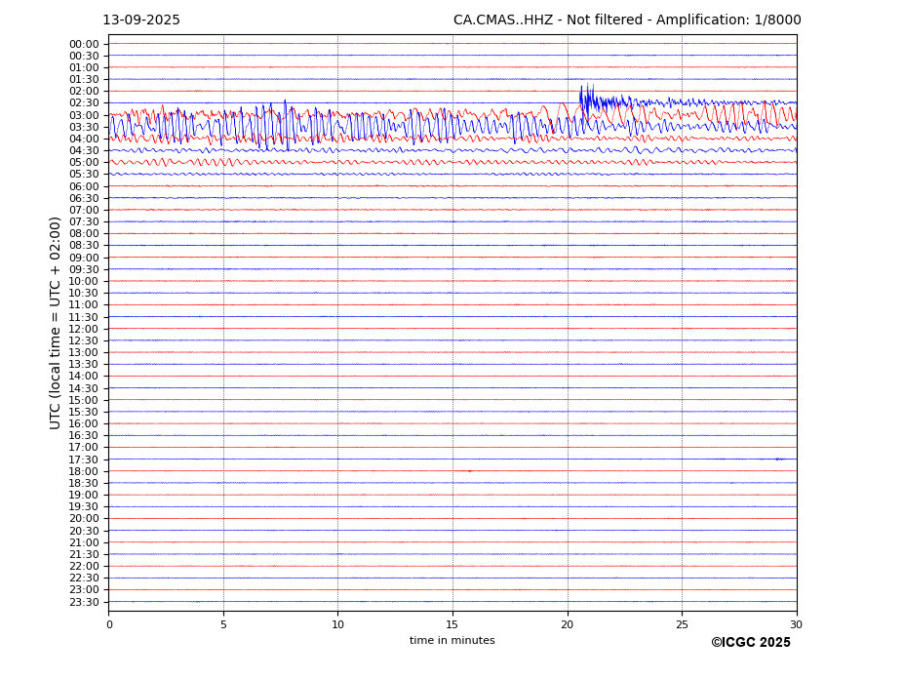
Task: Pick the 10:30 time row label
Action: 84,293
